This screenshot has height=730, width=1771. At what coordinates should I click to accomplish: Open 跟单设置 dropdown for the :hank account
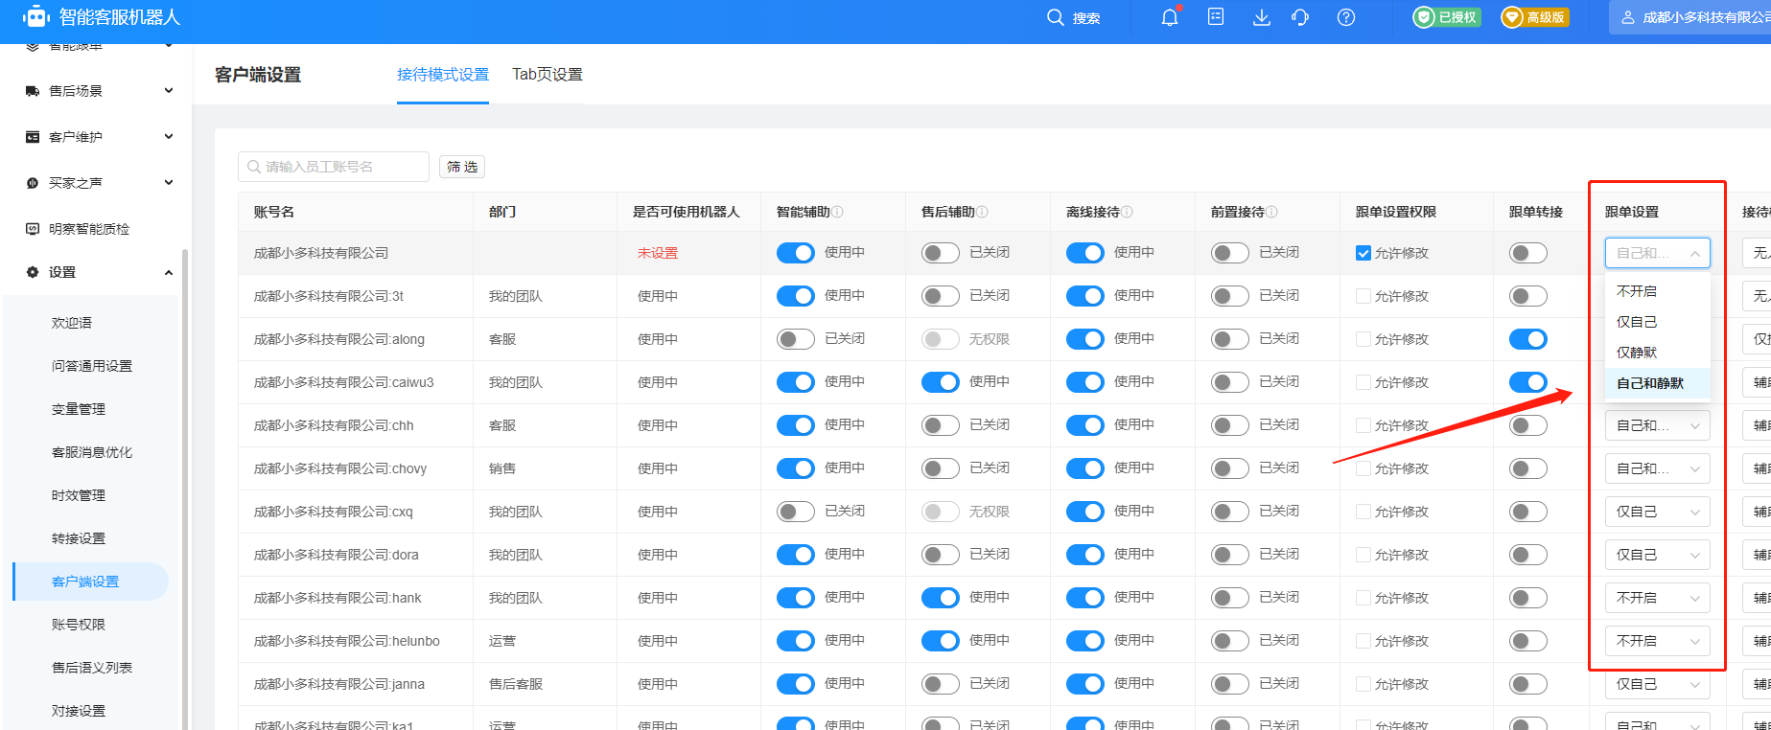pyautogui.click(x=1657, y=598)
